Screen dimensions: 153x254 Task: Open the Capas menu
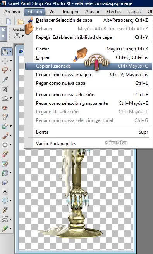[134, 12]
